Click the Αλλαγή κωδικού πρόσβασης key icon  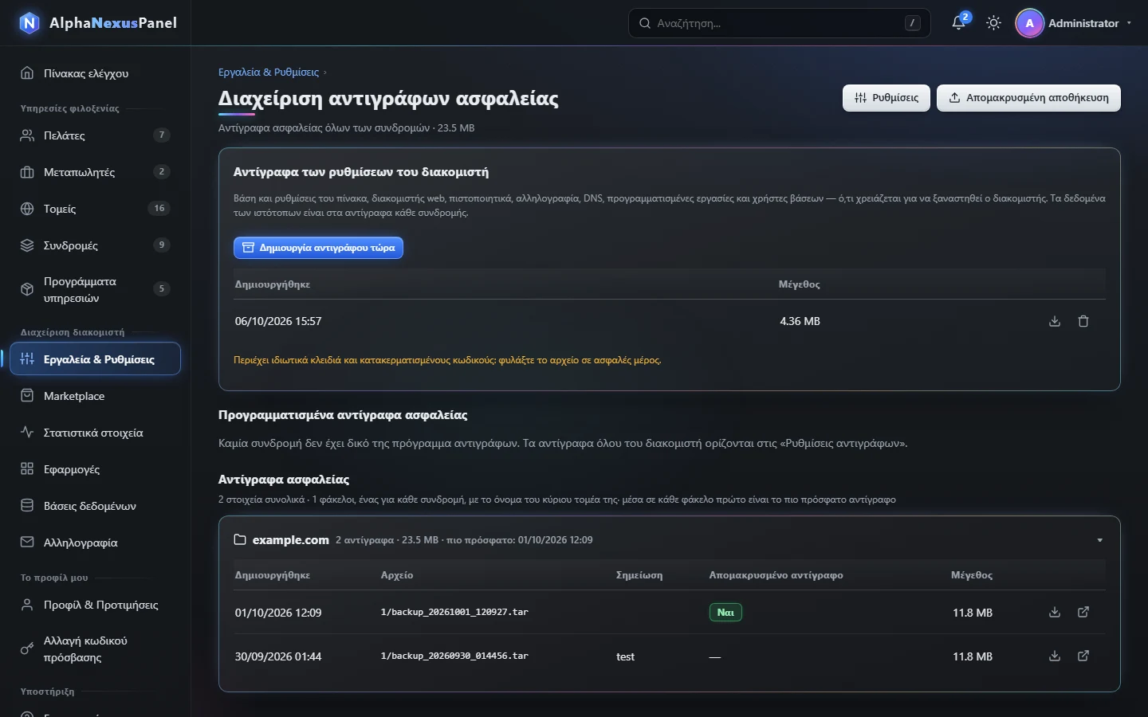point(27,649)
